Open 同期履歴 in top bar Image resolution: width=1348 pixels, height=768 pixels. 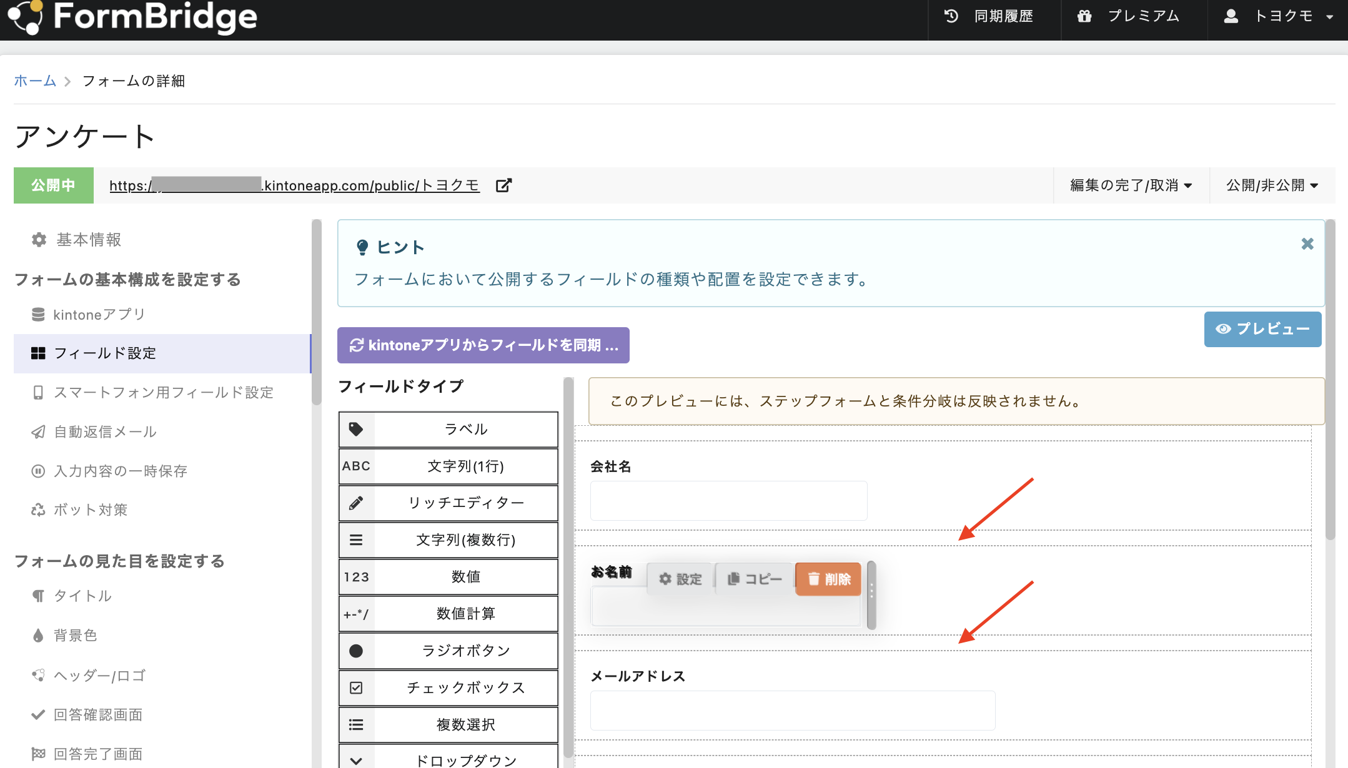click(x=994, y=16)
